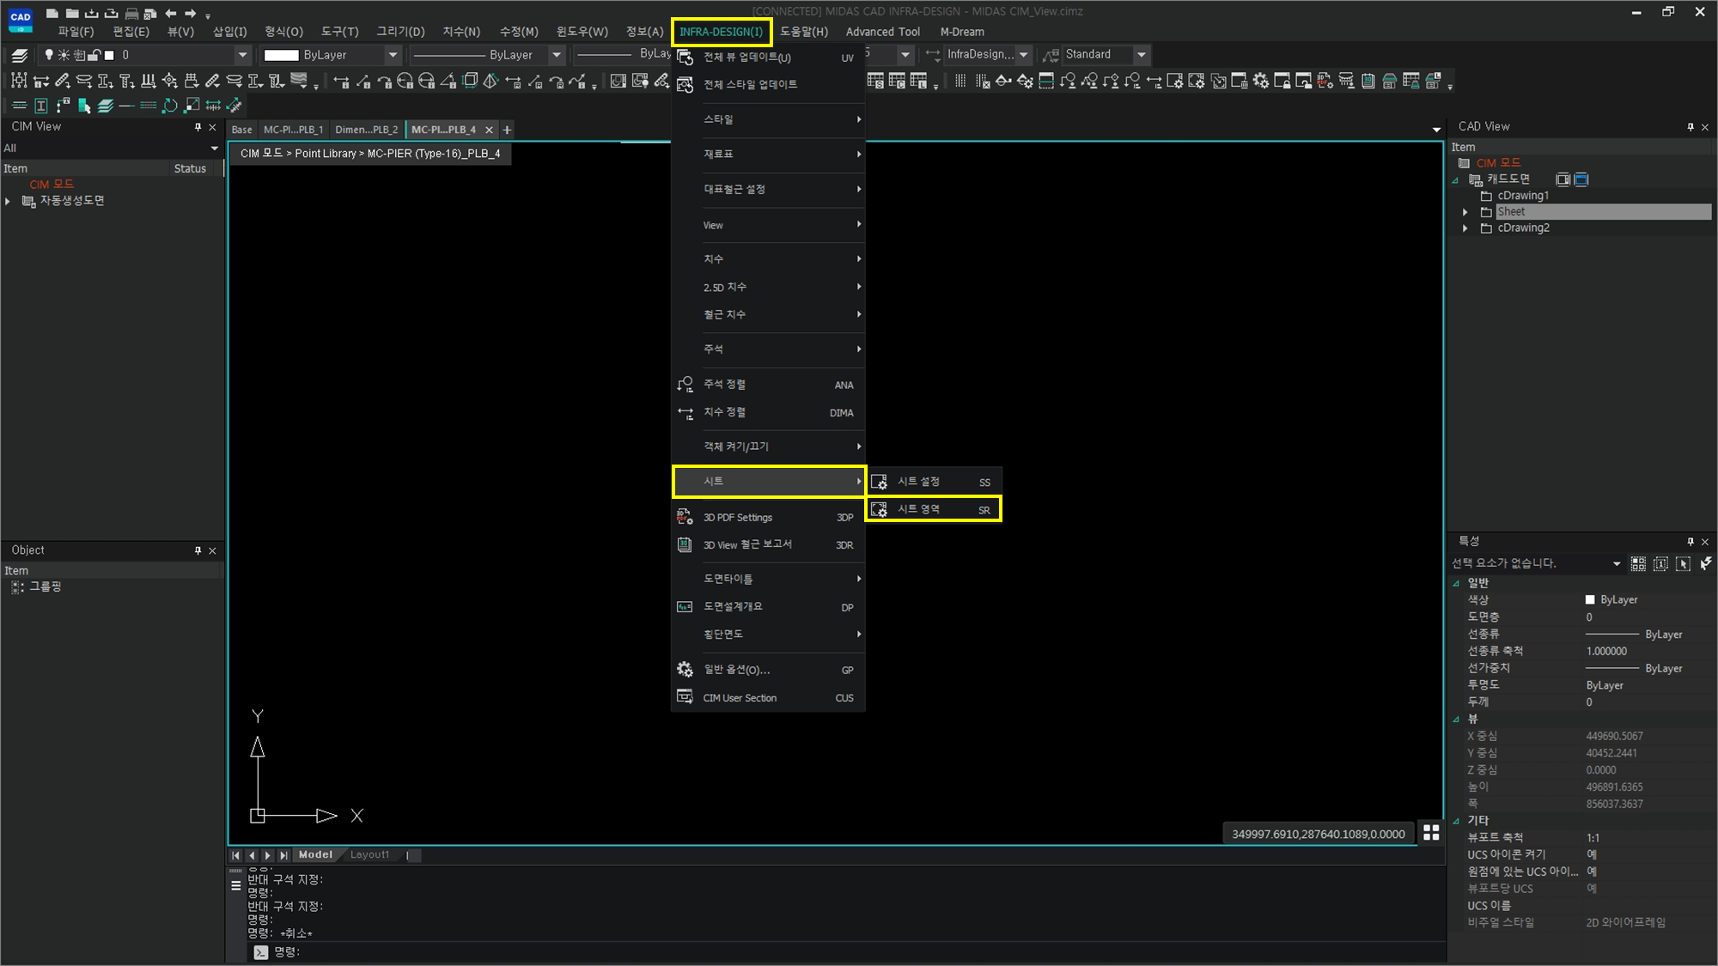1718x966 pixels.
Task: Click the table S icon in toolbar
Action: [875, 81]
